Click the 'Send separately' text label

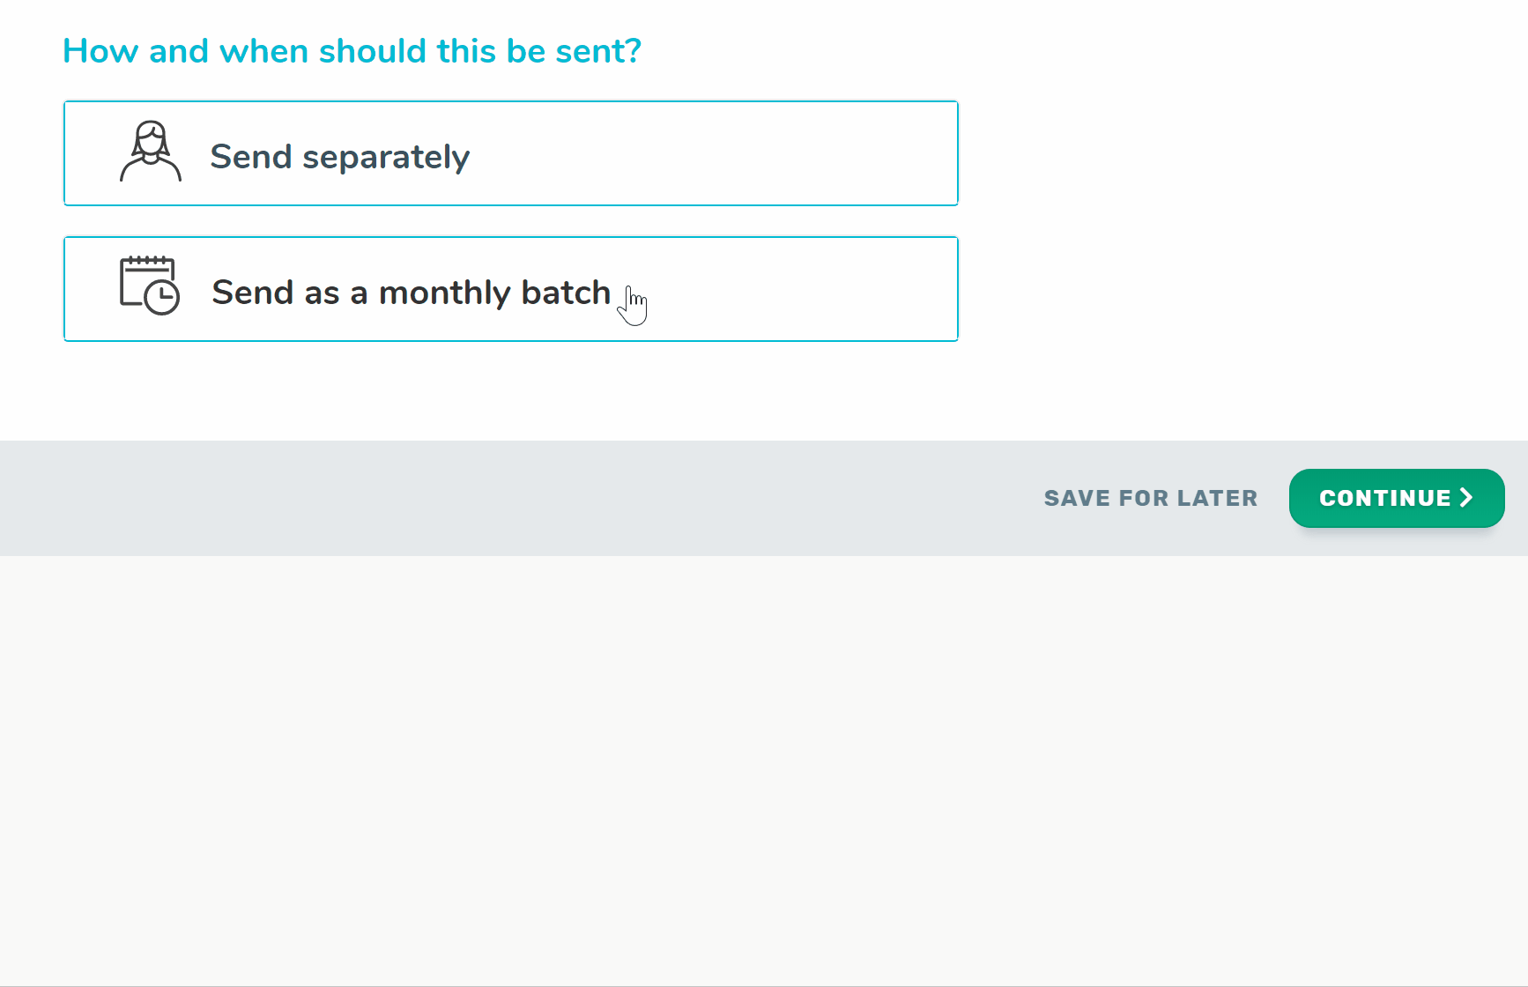pyautogui.click(x=340, y=157)
